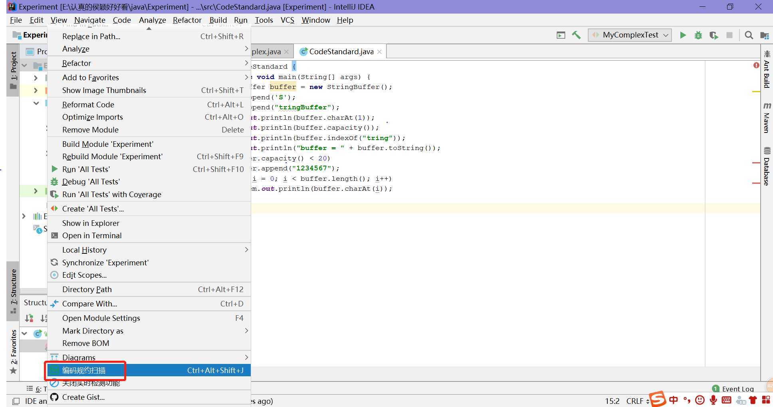Open Module Settings from menu
The image size is (773, 407).
pos(149,318)
